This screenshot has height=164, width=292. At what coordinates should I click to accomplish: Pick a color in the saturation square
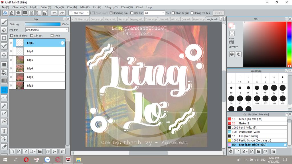(265, 44)
